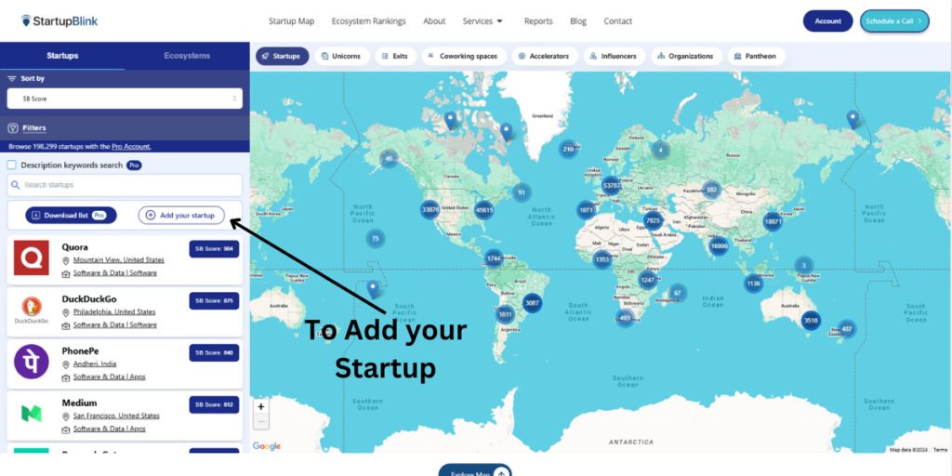The width and height of the screenshot is (952, 476).
Task: Select the Startups map filter chip
Action: (282, 56)
